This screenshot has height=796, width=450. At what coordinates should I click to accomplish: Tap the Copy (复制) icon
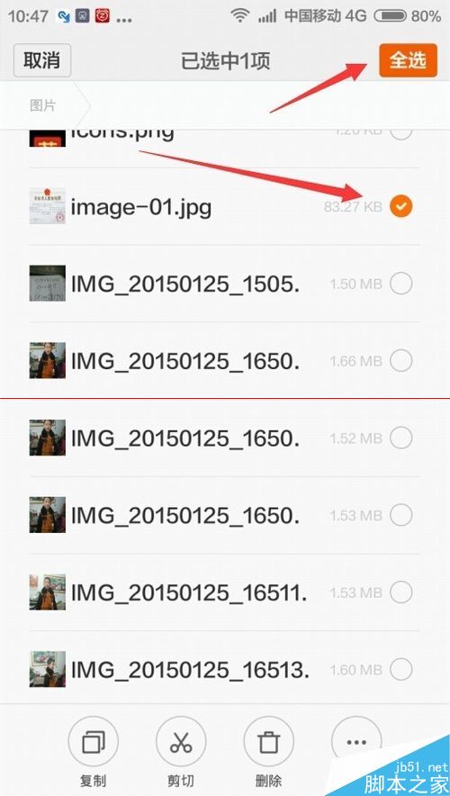click(93, 741)
